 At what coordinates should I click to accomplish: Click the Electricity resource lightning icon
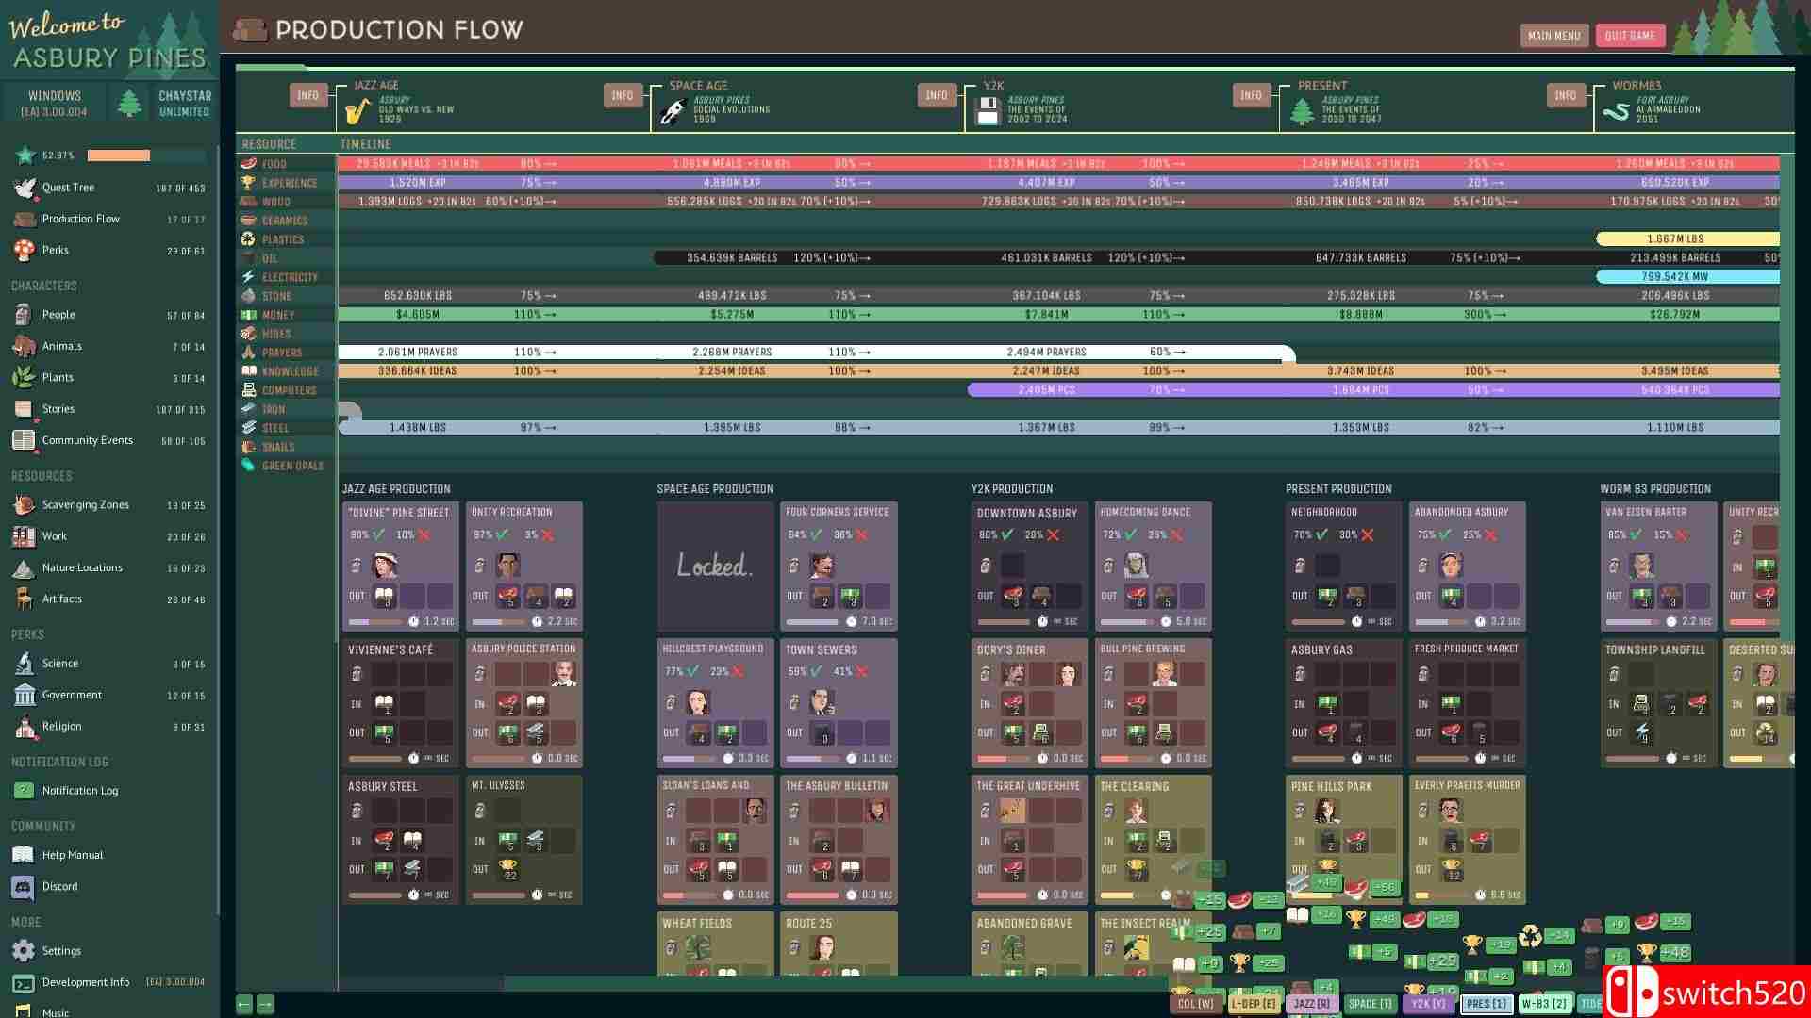[248, 277]
